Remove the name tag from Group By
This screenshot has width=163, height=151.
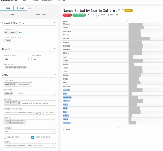click(12, 93)
